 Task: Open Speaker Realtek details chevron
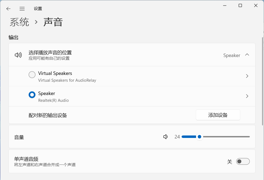[247, 96]
